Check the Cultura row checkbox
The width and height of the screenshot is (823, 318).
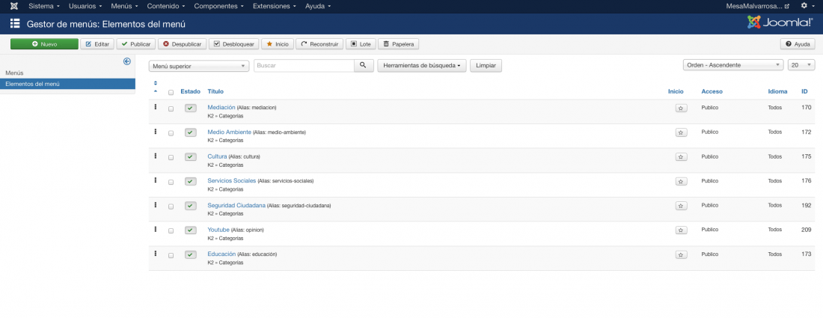pyautogui.click(x=171, y=158)
